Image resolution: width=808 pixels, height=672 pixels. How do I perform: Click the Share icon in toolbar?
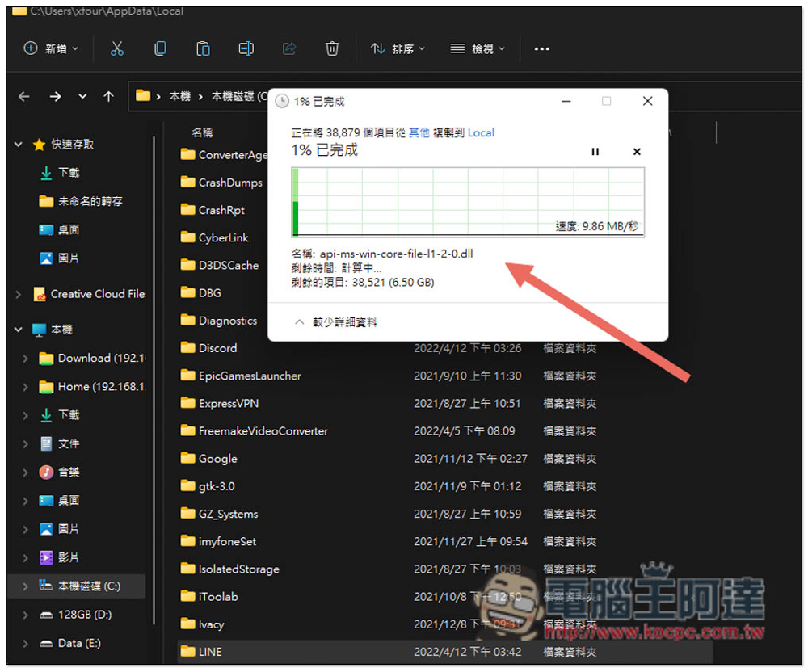(x=289, y=49)
